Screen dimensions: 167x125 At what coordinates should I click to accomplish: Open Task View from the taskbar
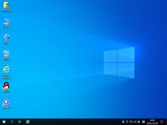[20, 122]
